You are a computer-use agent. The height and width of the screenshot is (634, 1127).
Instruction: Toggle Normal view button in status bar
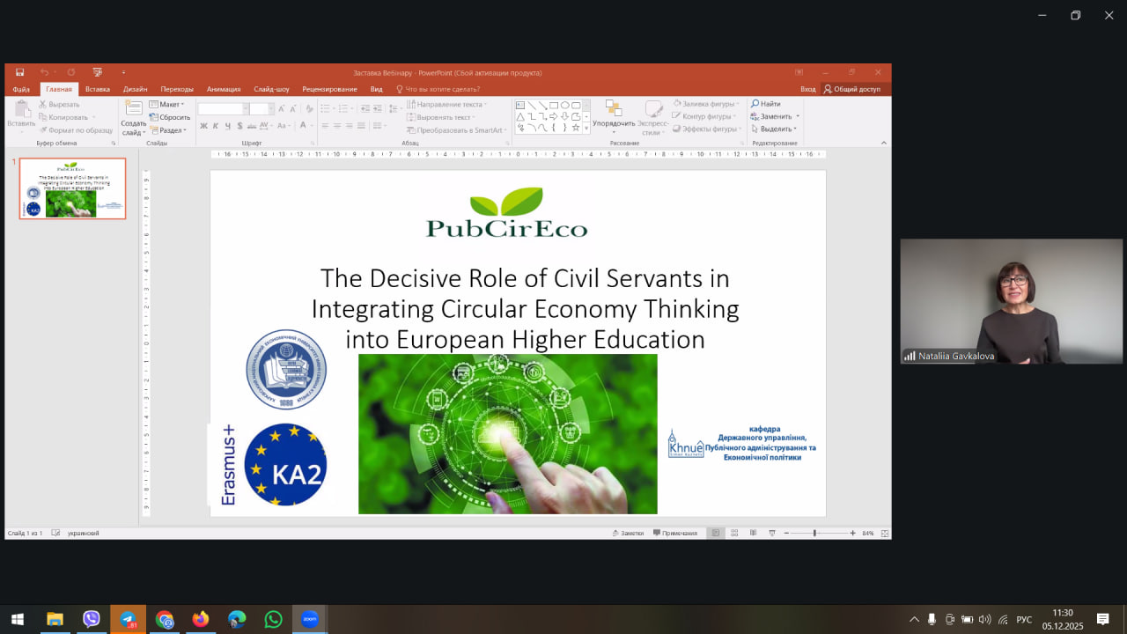point(716,533)
